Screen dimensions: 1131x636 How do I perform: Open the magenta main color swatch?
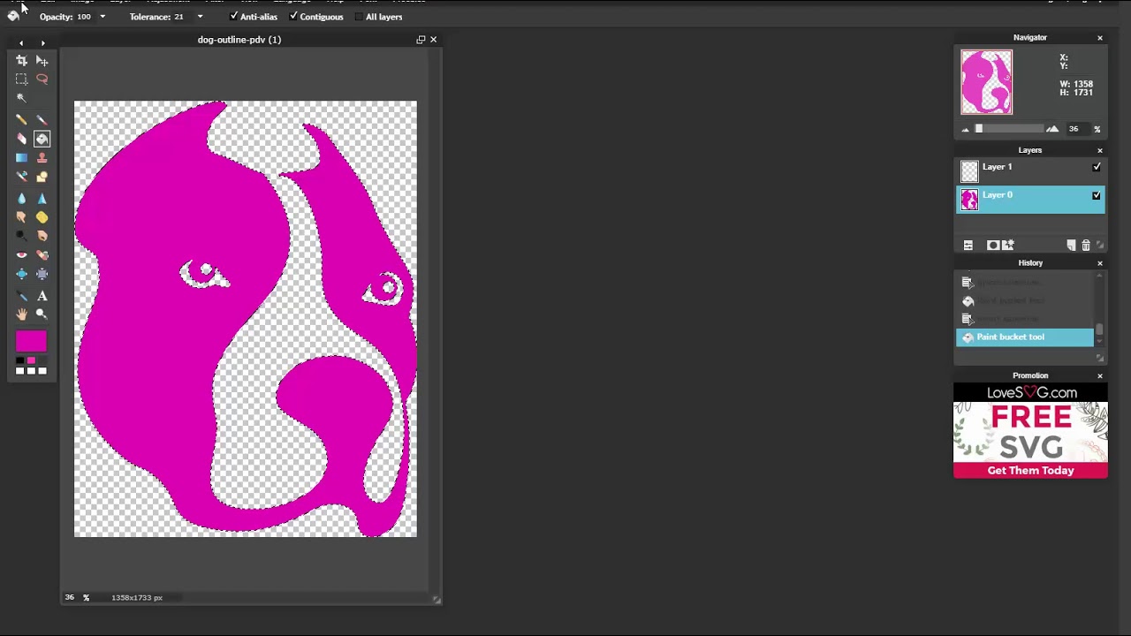pos(31,342)
